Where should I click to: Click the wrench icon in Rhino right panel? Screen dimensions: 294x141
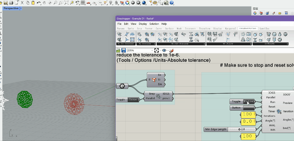pyautogui.click(x=273, y=13)
